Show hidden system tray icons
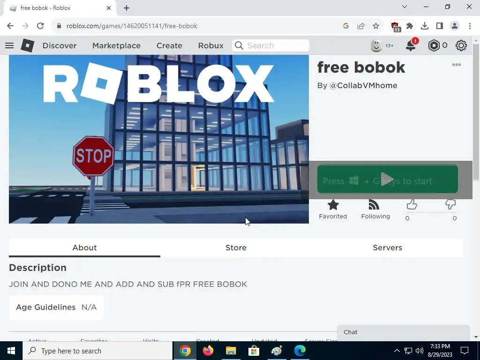Screen dimensions: 480x360 pyautogui.click(x=397, y=351)
